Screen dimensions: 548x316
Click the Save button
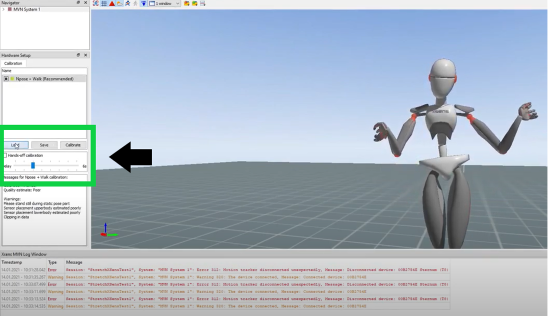[x=44, y=145]
